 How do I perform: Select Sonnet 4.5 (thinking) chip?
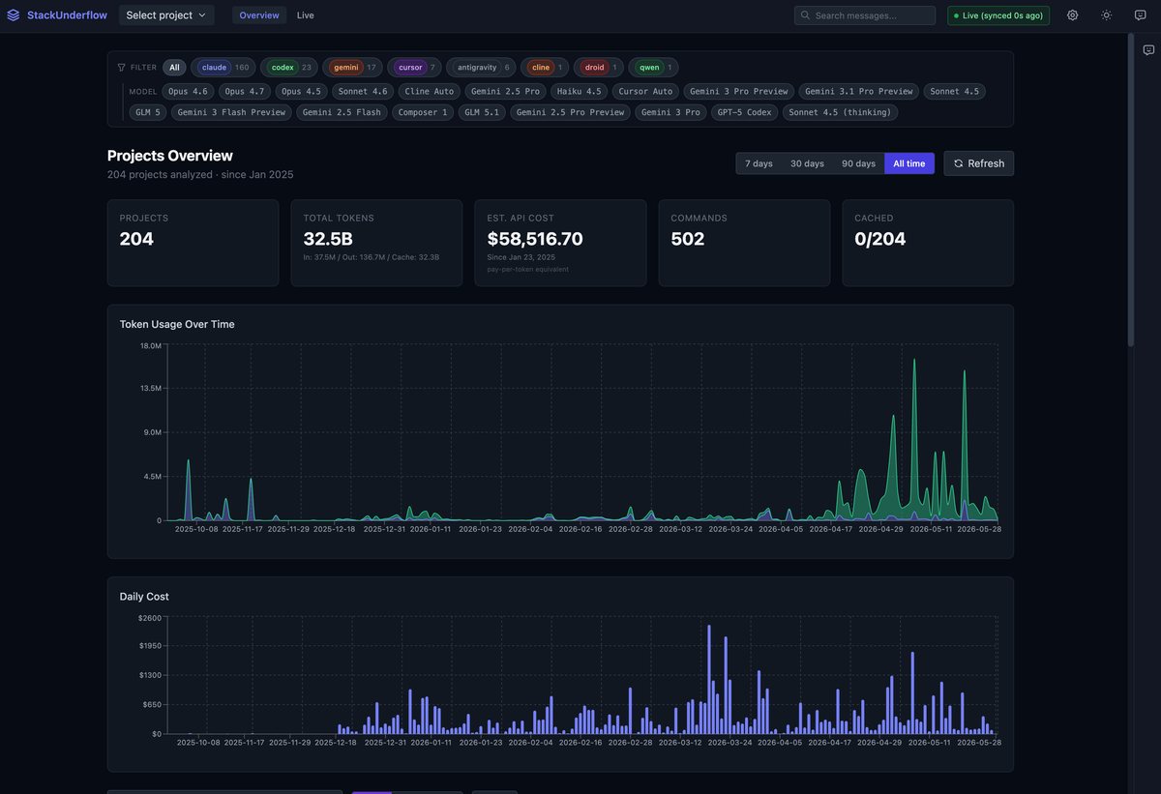840,112
